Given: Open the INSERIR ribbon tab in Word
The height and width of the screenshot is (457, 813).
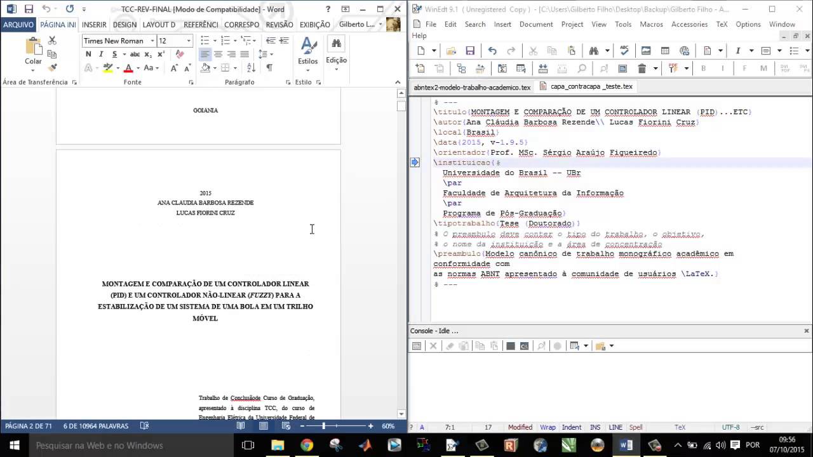Looking at the screenshot, I should click(94, 25).
